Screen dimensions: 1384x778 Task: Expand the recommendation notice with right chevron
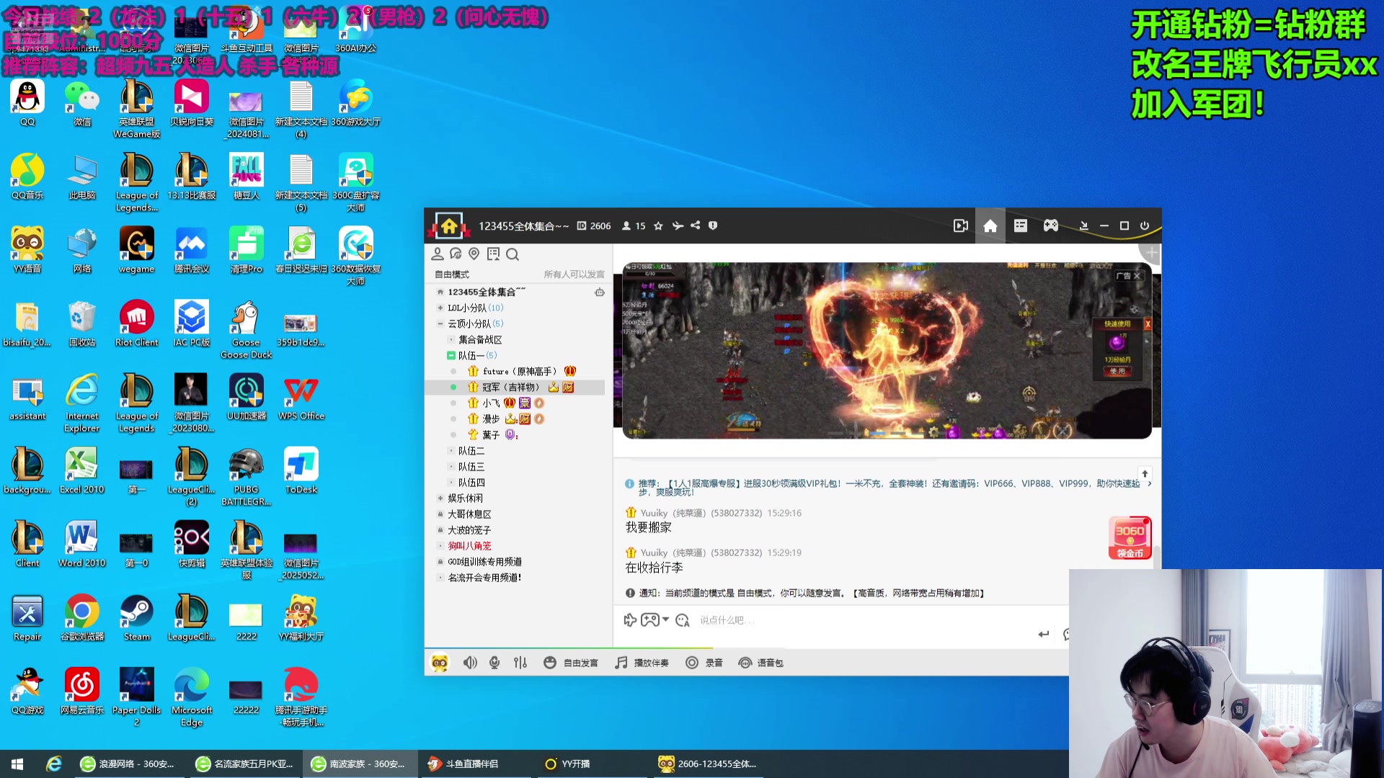pyautogui.click(x=1150, y=483)
